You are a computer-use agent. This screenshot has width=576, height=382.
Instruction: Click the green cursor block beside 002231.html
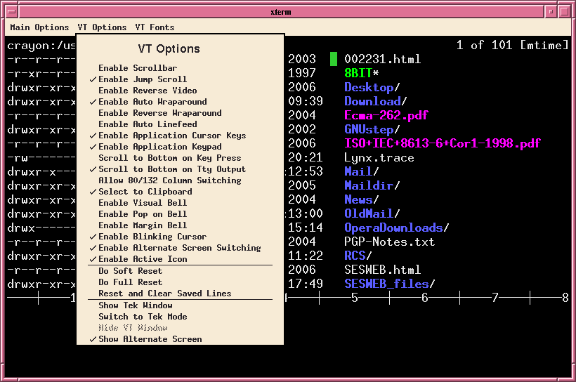point(334,59)
